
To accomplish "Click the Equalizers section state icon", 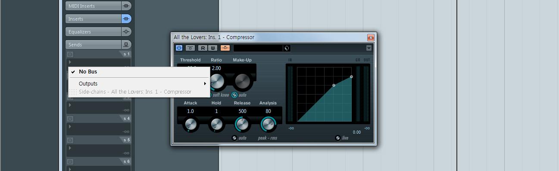I will tap(126, 32).
